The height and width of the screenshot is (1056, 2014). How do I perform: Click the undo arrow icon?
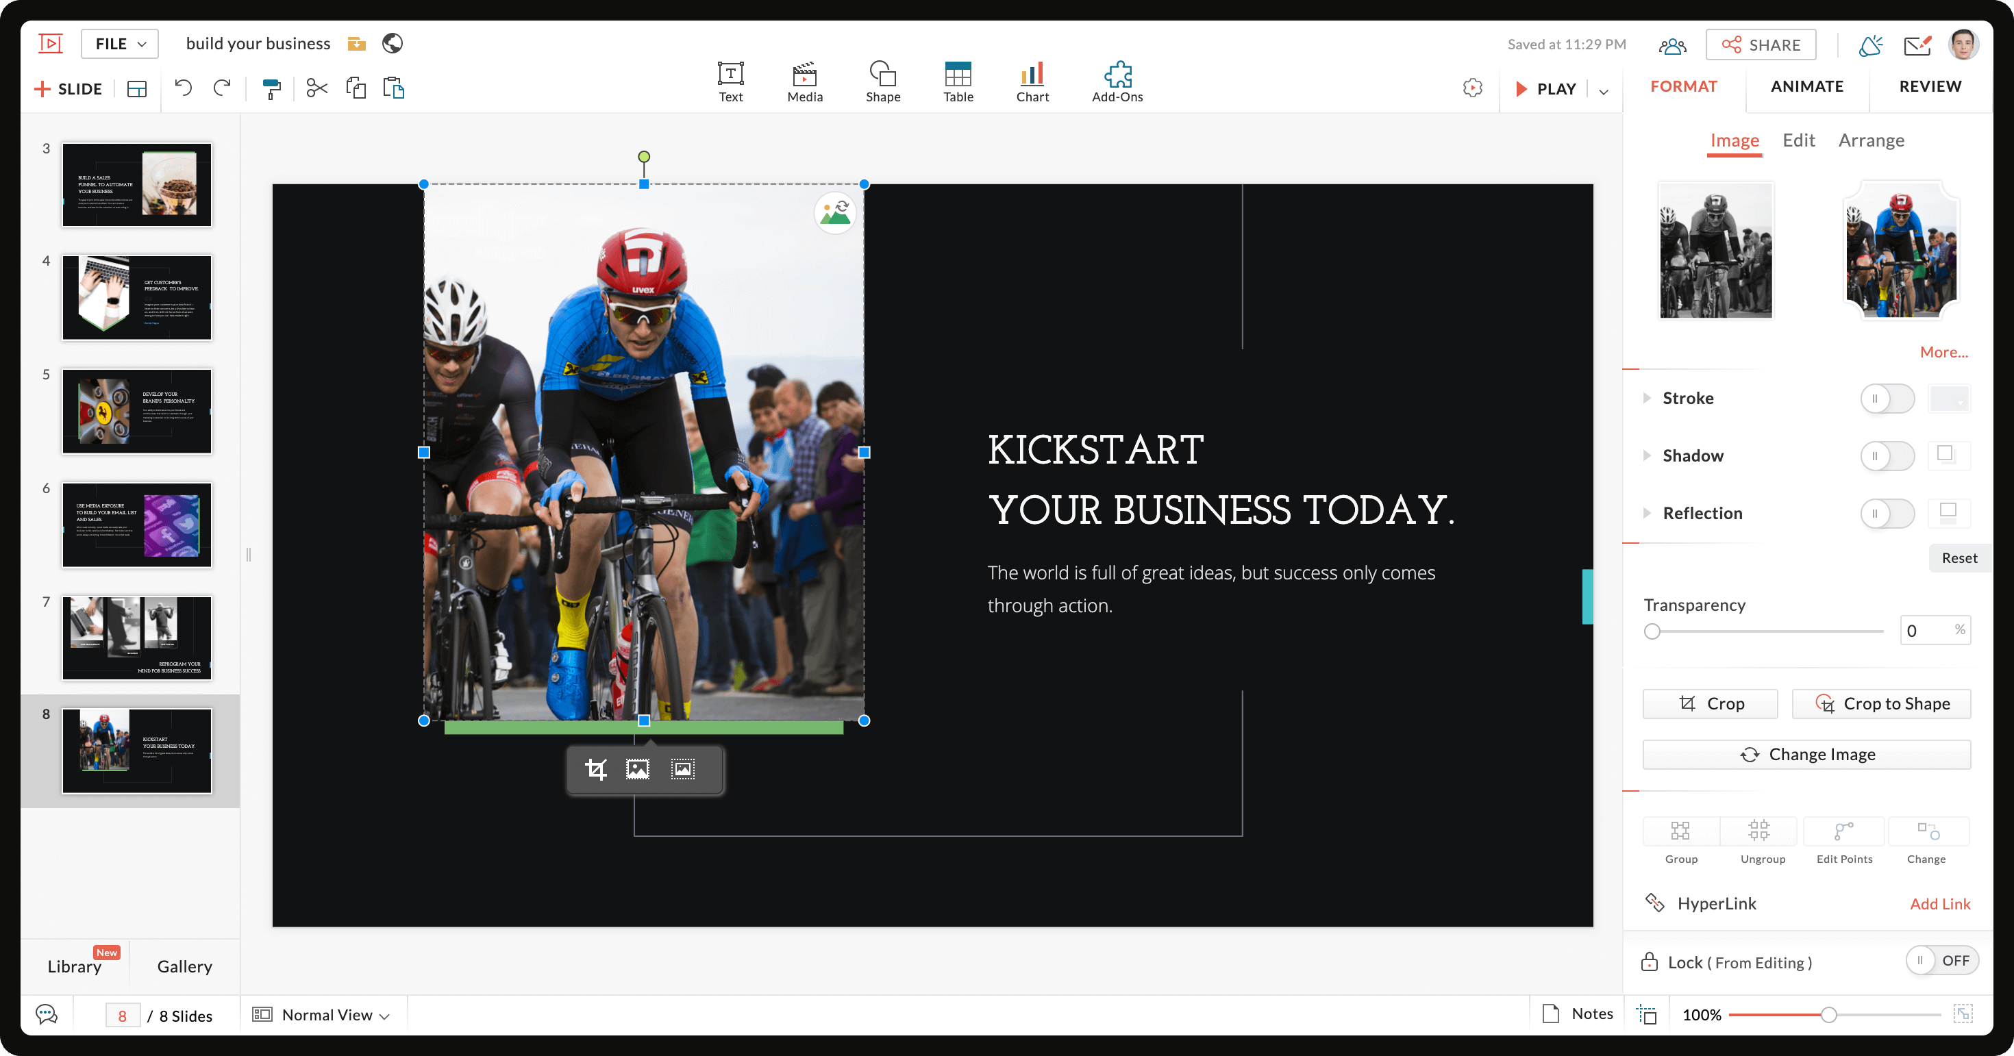(x=183, y=88)
